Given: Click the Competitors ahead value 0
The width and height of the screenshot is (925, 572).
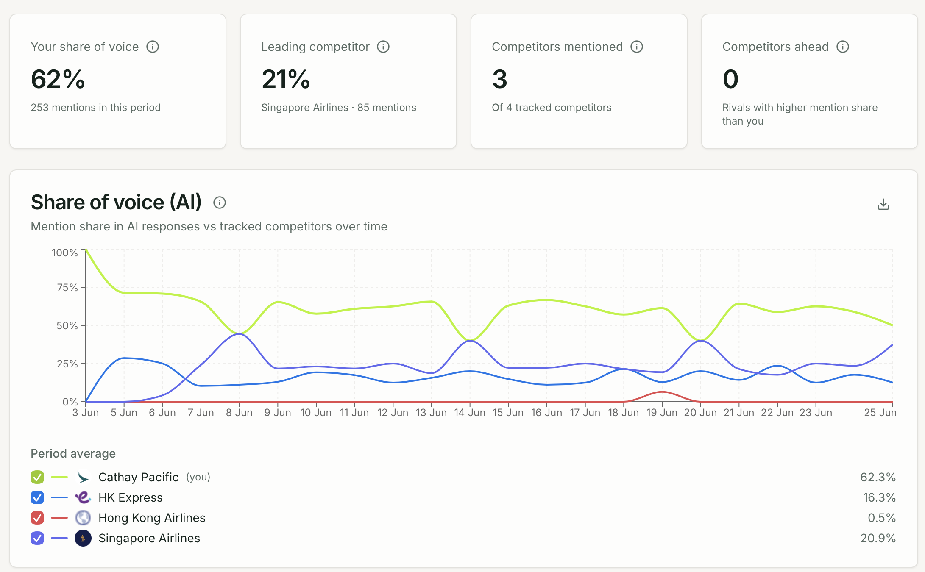Looking at the screenshot, I should 730,79.
